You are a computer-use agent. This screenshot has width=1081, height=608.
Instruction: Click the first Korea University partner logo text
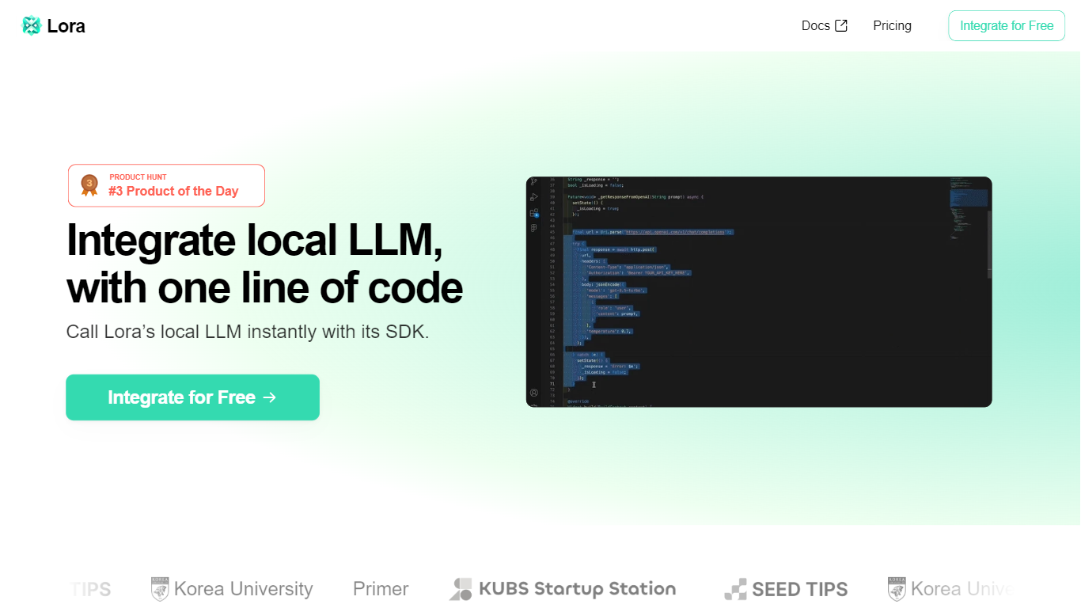tap(244, 589)
